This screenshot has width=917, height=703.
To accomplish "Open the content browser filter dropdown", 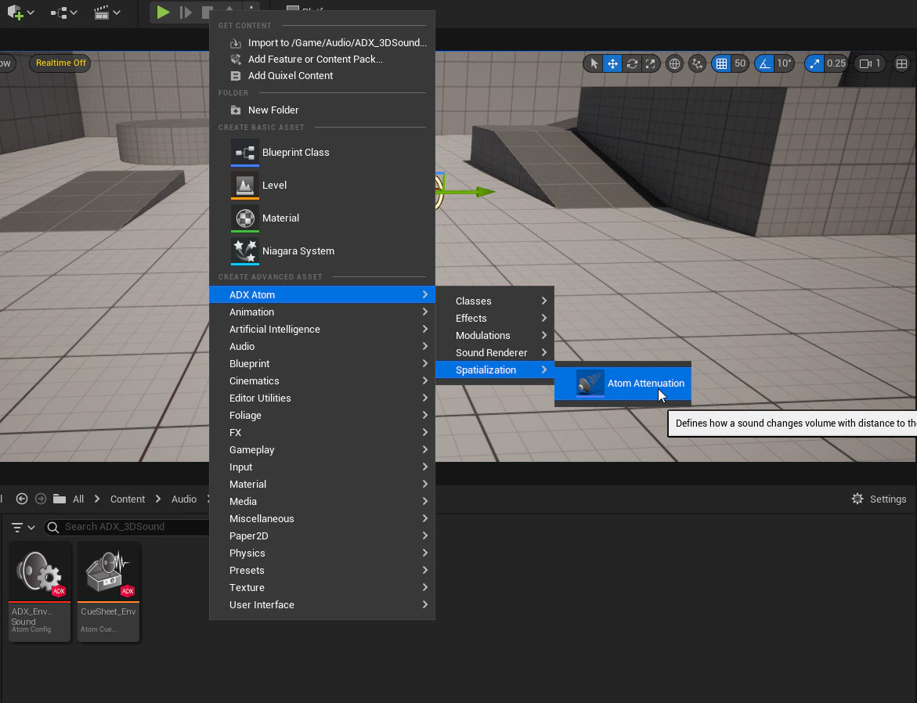I will pos(23,528).
